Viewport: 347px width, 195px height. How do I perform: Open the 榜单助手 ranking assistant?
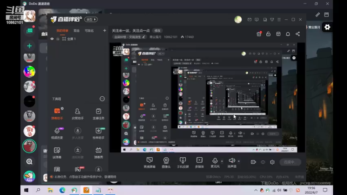click(x=98, y=133)
